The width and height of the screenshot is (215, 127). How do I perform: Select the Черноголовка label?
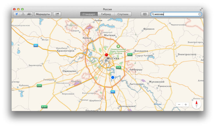pyautogui.click(x=178, y=25)
